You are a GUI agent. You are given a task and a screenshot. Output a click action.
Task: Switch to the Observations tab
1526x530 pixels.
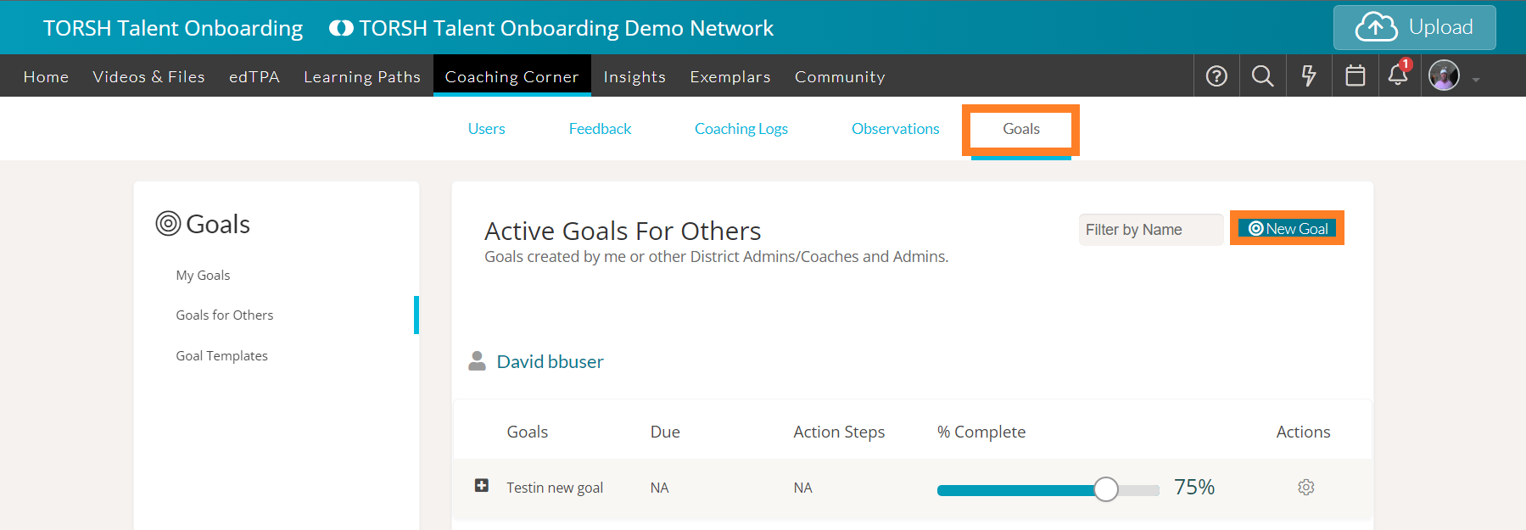(895, 129)
